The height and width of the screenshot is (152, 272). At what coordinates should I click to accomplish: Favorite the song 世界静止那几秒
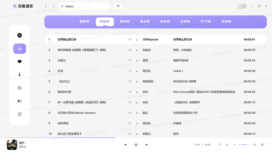130,40
